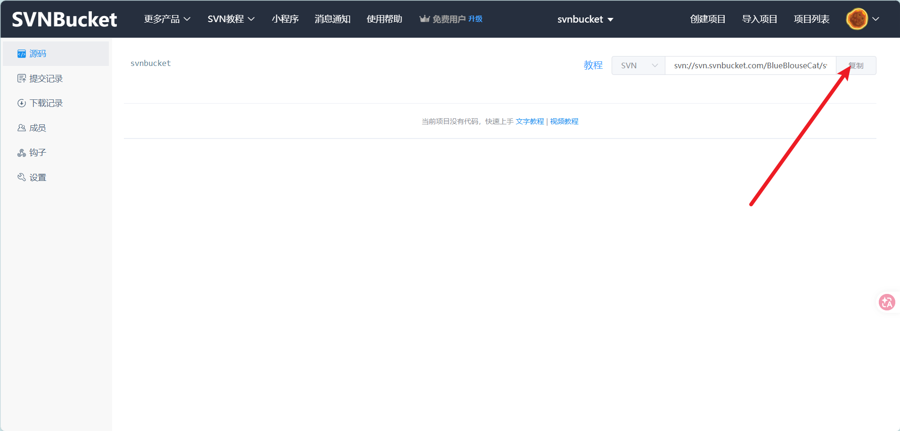Click the download records circle icon
This screenshot has width=900, height=431.
coord(22,103)
